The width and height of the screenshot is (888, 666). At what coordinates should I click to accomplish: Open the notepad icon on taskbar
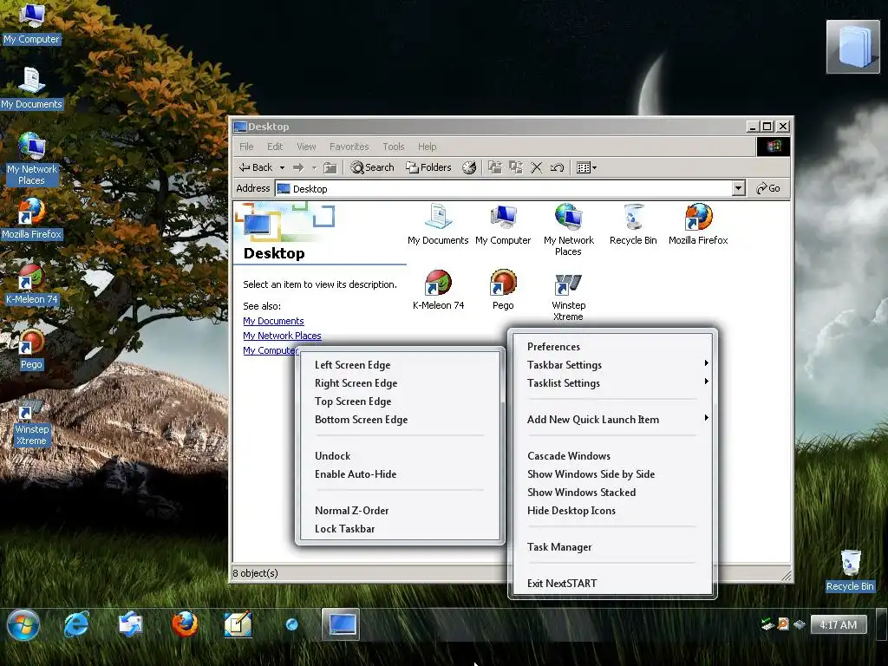click(x=238, y=624)
